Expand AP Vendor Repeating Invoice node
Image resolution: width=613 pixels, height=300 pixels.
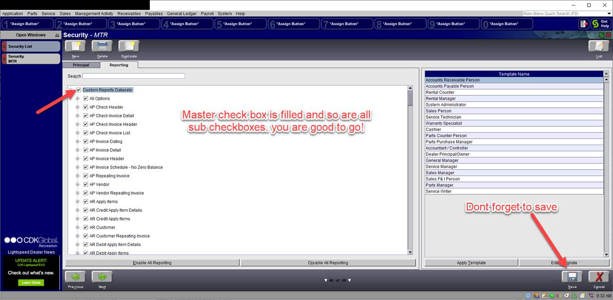point(77,193)
